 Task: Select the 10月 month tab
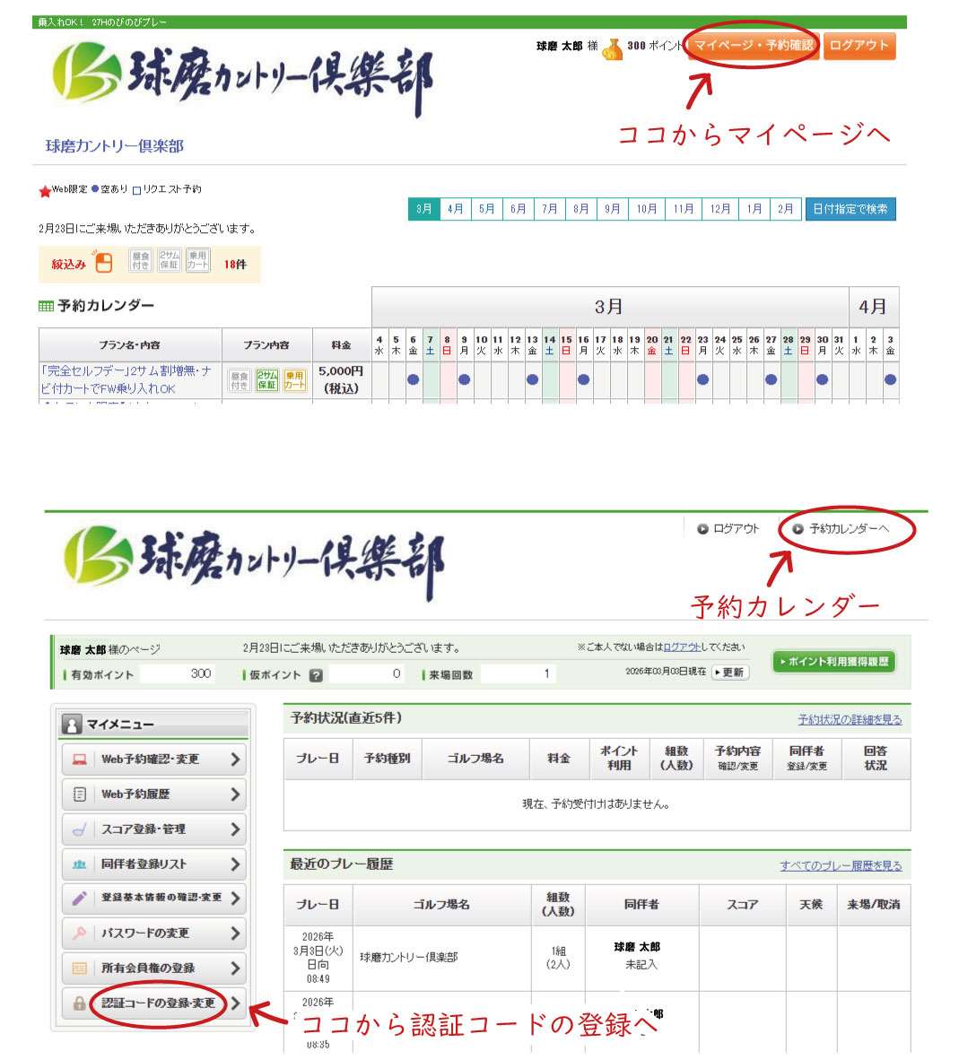[647, 209]
